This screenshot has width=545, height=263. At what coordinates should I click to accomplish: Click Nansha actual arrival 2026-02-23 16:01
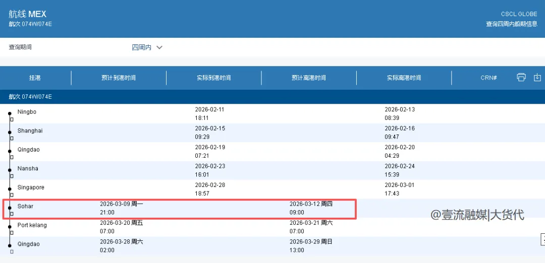pos(210,170)
